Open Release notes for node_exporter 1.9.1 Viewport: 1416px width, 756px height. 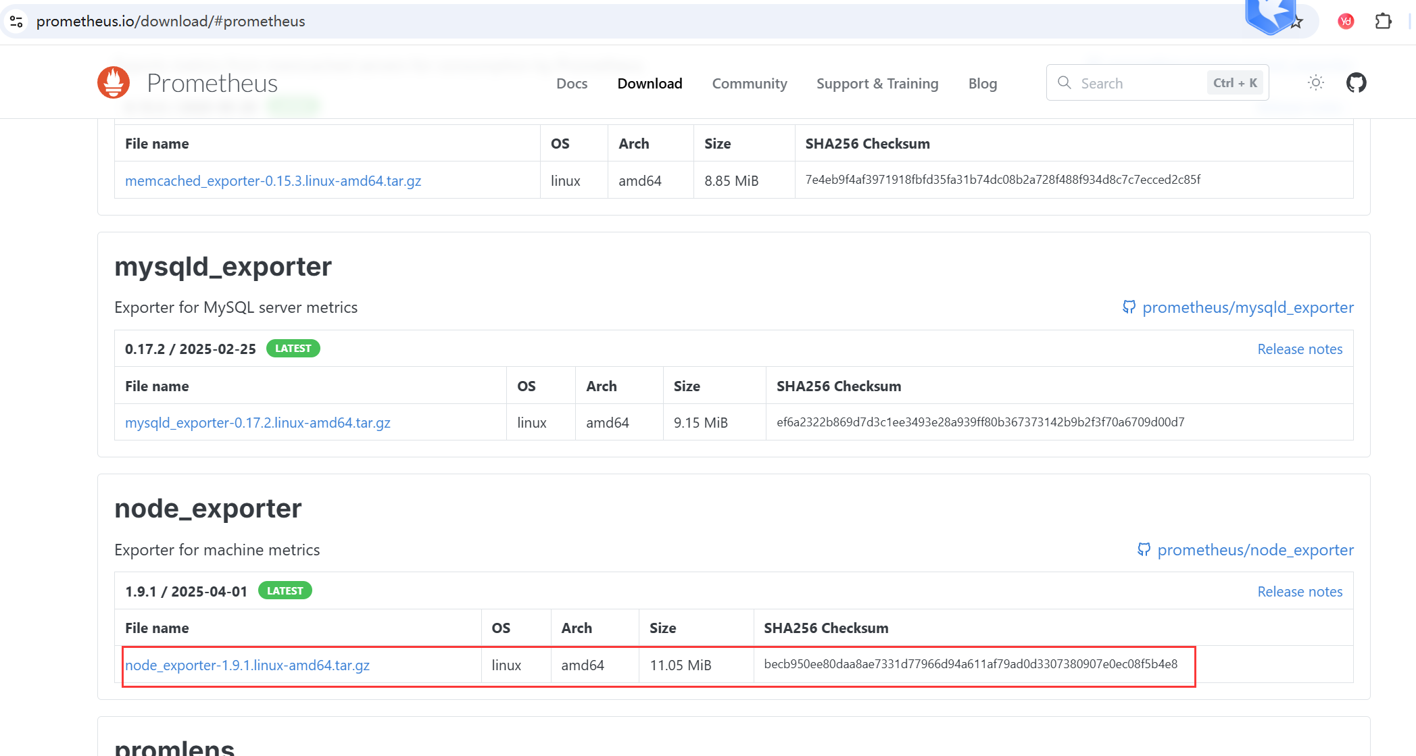point(1299,592)
